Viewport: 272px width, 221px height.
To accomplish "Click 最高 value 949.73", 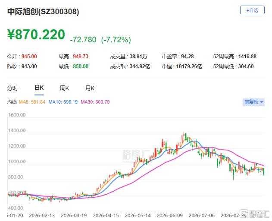I will point(81,57).
